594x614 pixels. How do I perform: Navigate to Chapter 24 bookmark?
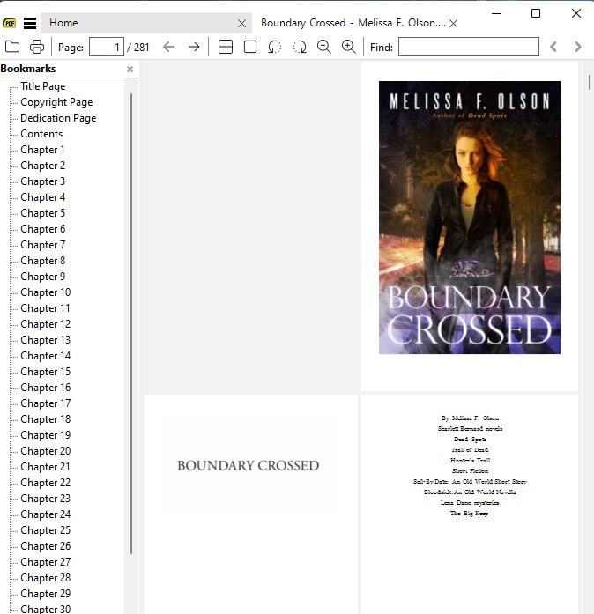coord(46,514)
